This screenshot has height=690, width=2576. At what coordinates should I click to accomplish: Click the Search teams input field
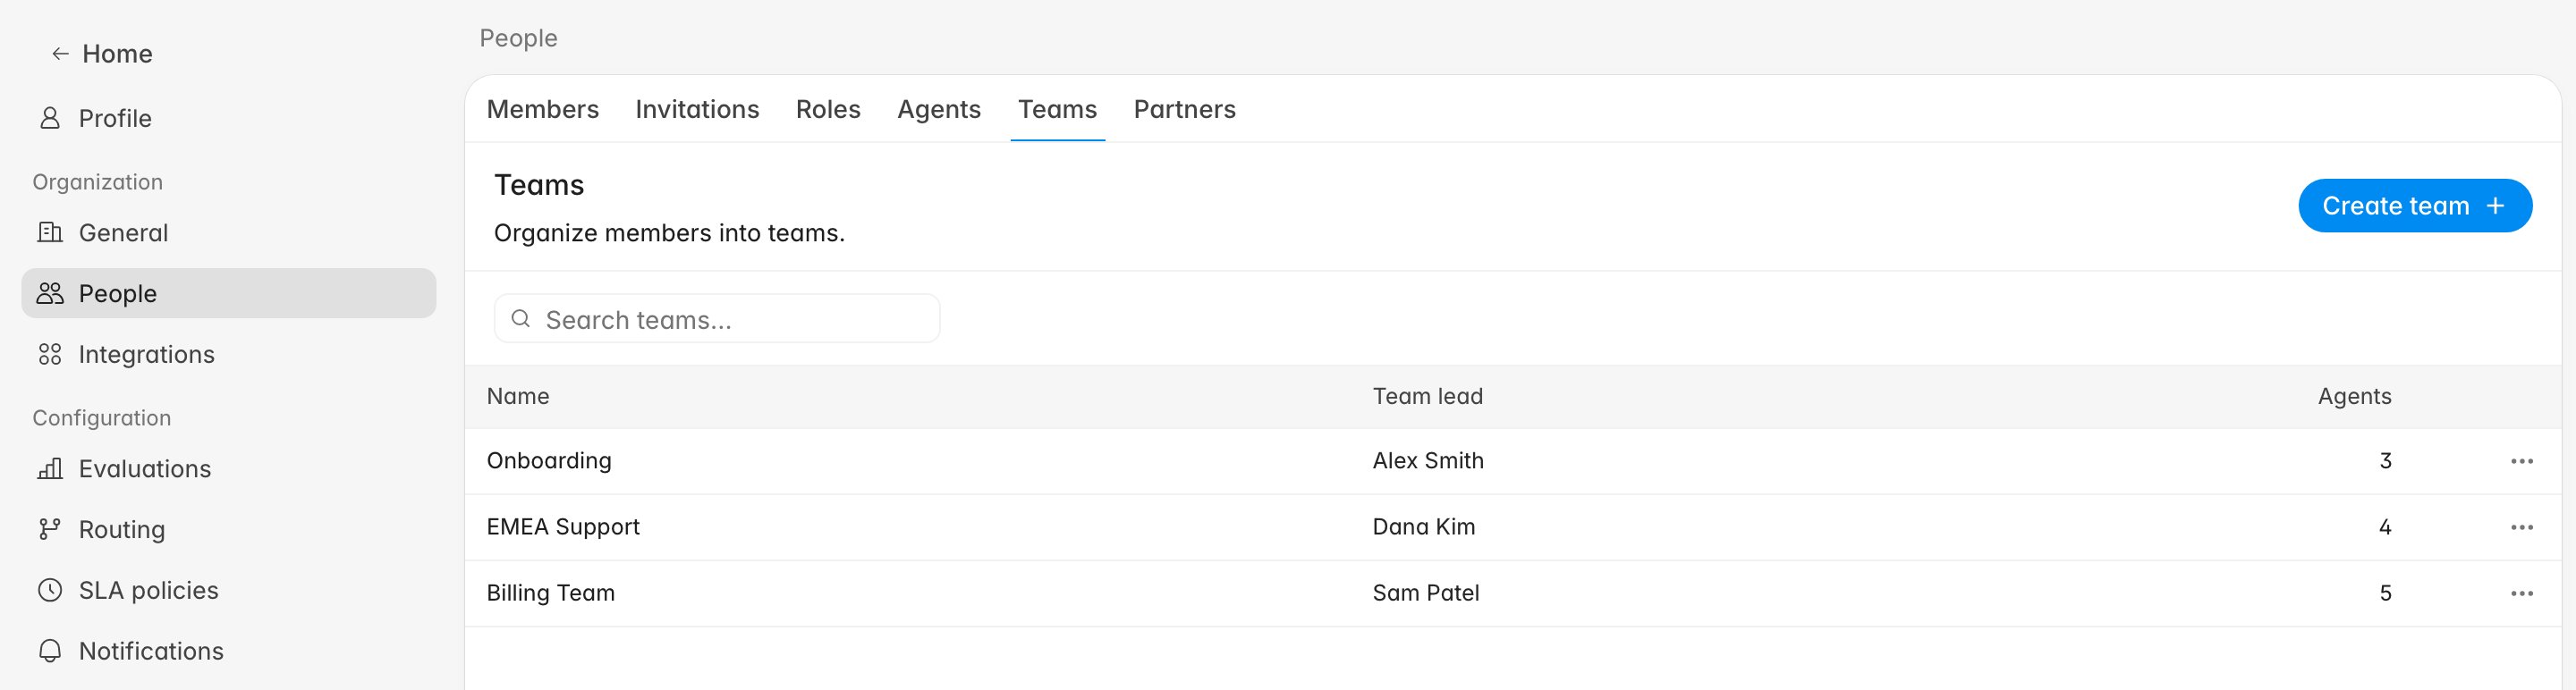[717, 318]
